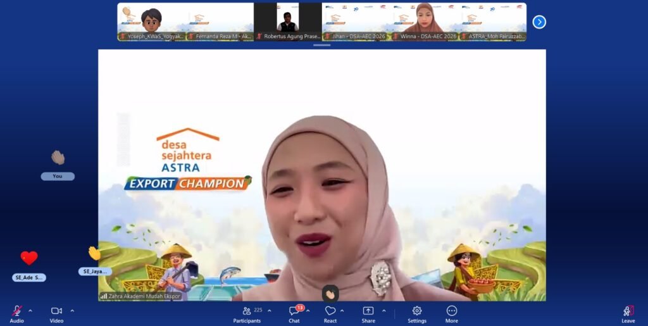The width and height of the screenshot is (648, 326).
Task: Open the React heart icon
Action: [330, 311]
